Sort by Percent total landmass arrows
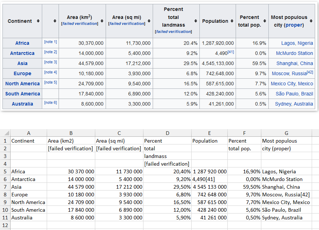The height and width of the screenshot is (230, 319). pos(196,21)
